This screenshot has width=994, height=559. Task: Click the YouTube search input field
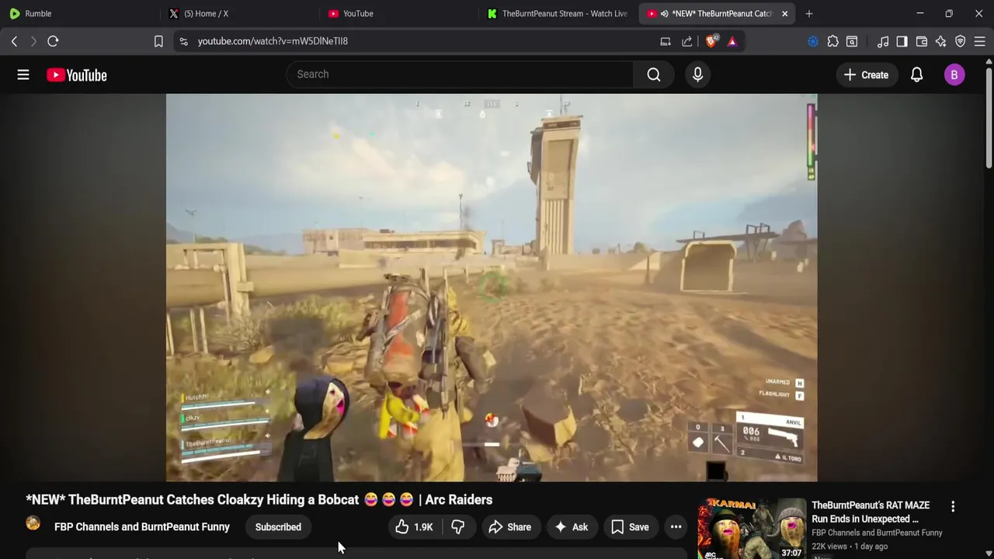pyautogui.click(x=460, y=75)
